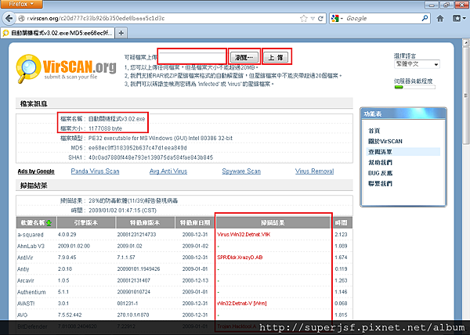Click the 引擎版本 column header
This screenshot has width=470, height=335.
86,223
